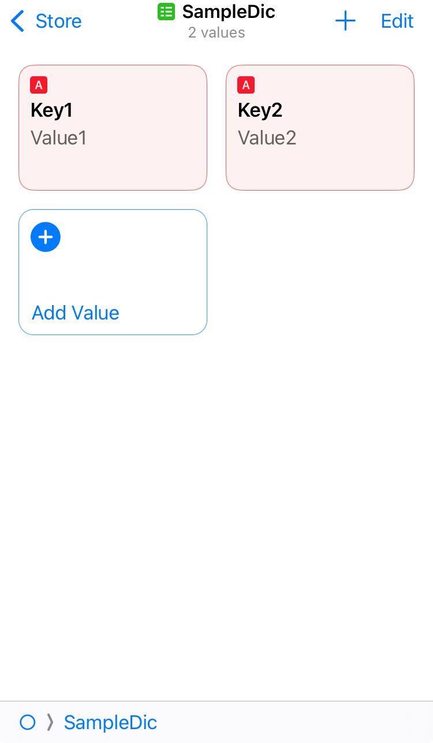The width and height of the screenshot is (433, 743).
Task: Open the Key1 dictionary entry card
Action: (x=113, y=127)
